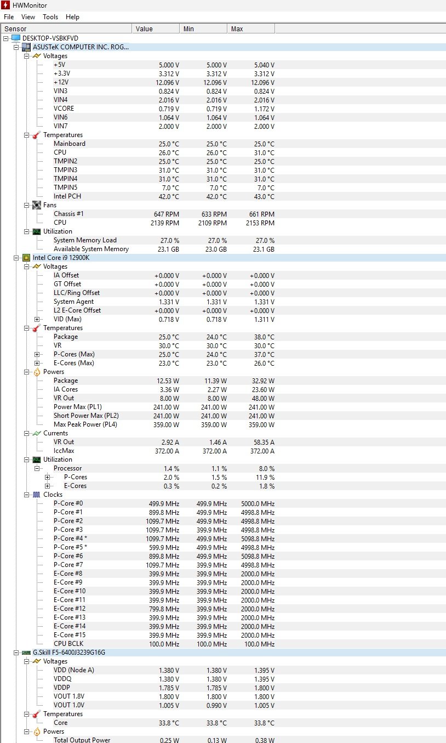Click the HWMonitor lightning app icon in title bar

[5, 5]
